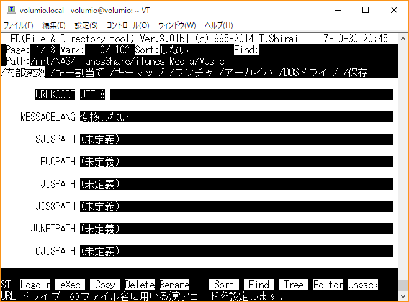
Task: Select the JISPATH undefined value field
Action: click(x=236, y=184)
